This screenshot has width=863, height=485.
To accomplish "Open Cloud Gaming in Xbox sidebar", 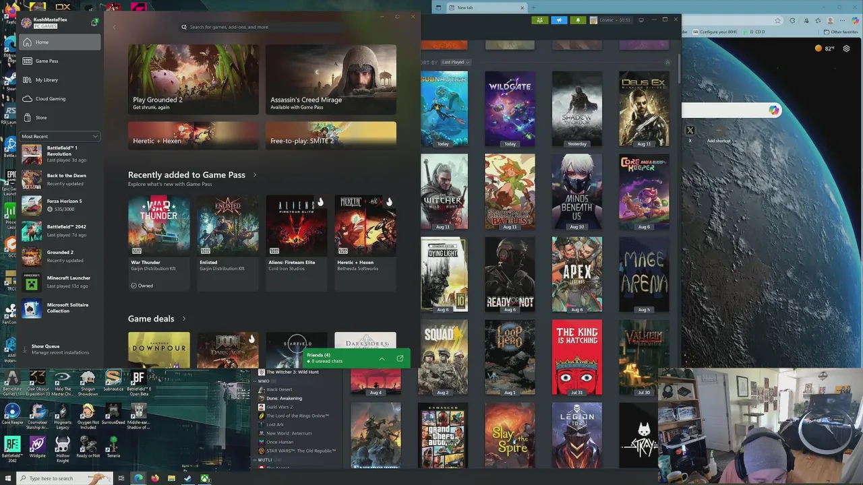I will (x=60, y=98).
